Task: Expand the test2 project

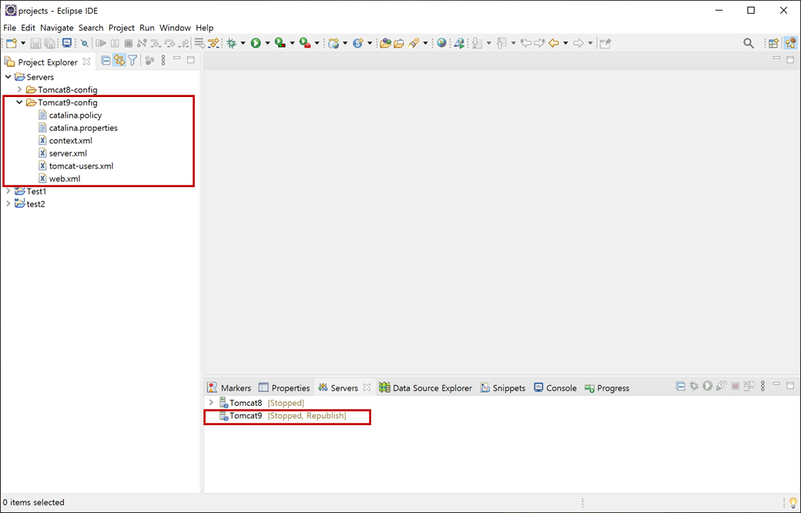Action: pos(8,204)
